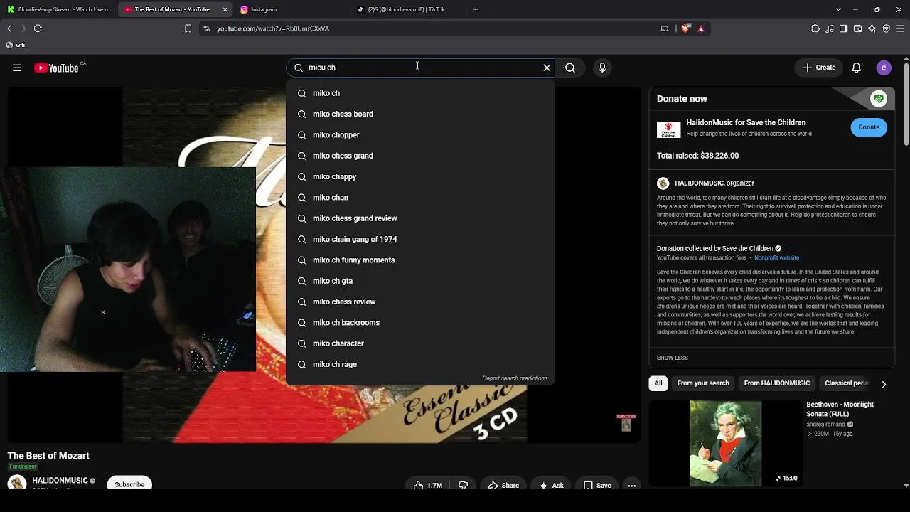Open the YouTube guide hamburger menu
The image size is (910, 512).
coord(17,68)
